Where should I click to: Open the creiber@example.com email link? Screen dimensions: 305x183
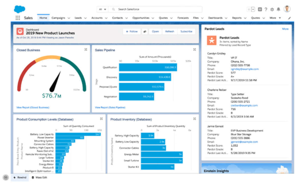pyautogui.click(x=244, y=105)
